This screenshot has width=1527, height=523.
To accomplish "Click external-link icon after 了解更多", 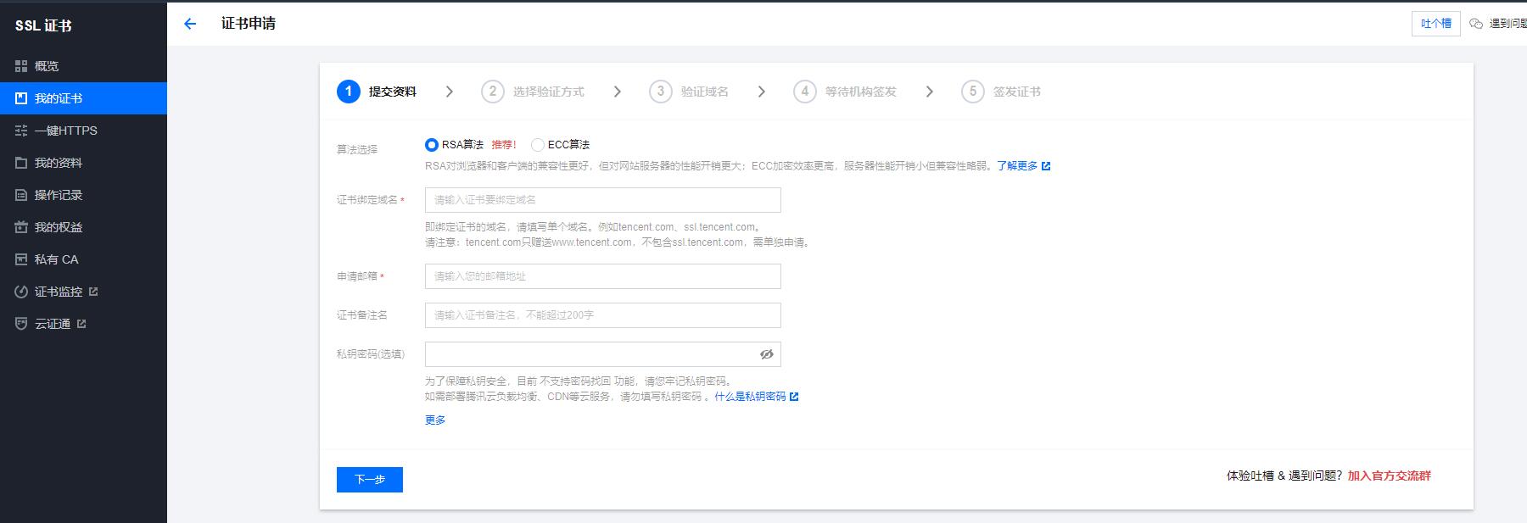I will [1046, 166].
